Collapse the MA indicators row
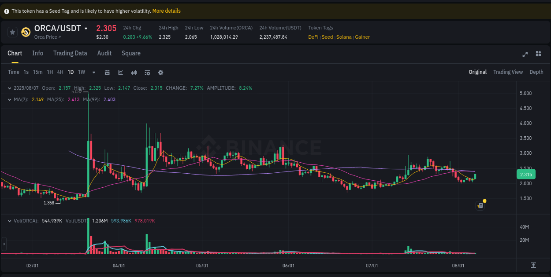The height and width of the screenshot is (277, 551). [9, 100]
